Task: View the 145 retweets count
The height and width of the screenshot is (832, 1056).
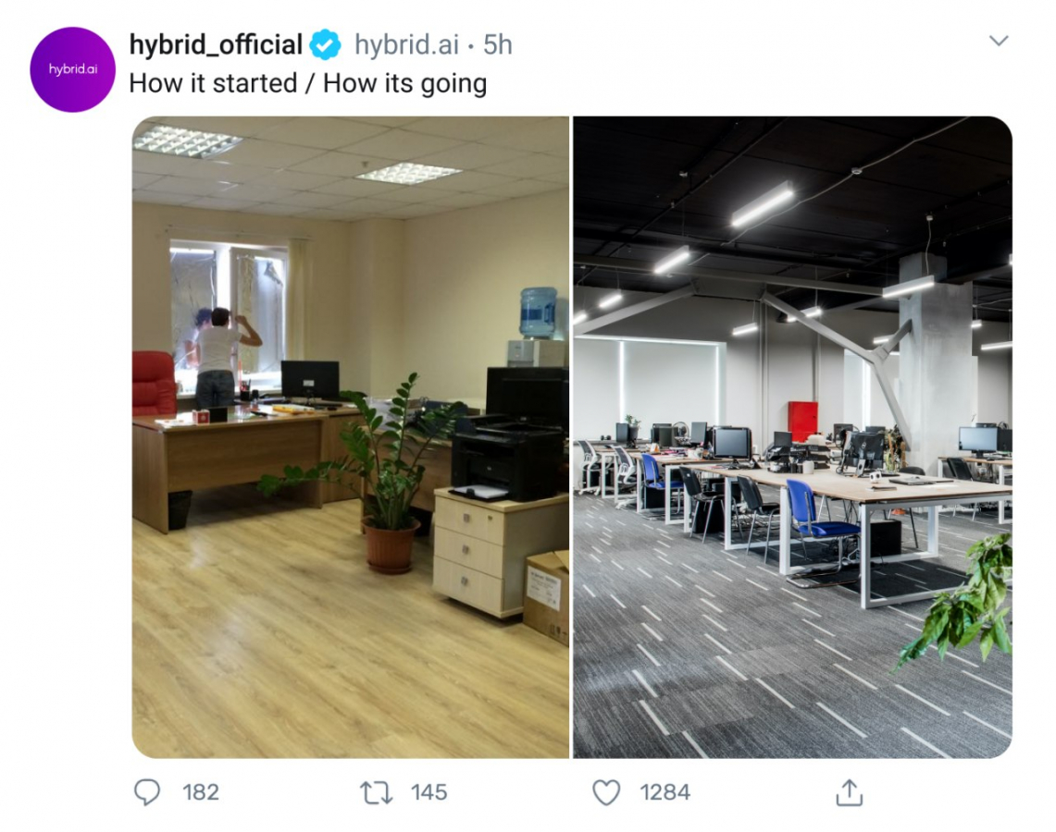Action: point(429,792)
